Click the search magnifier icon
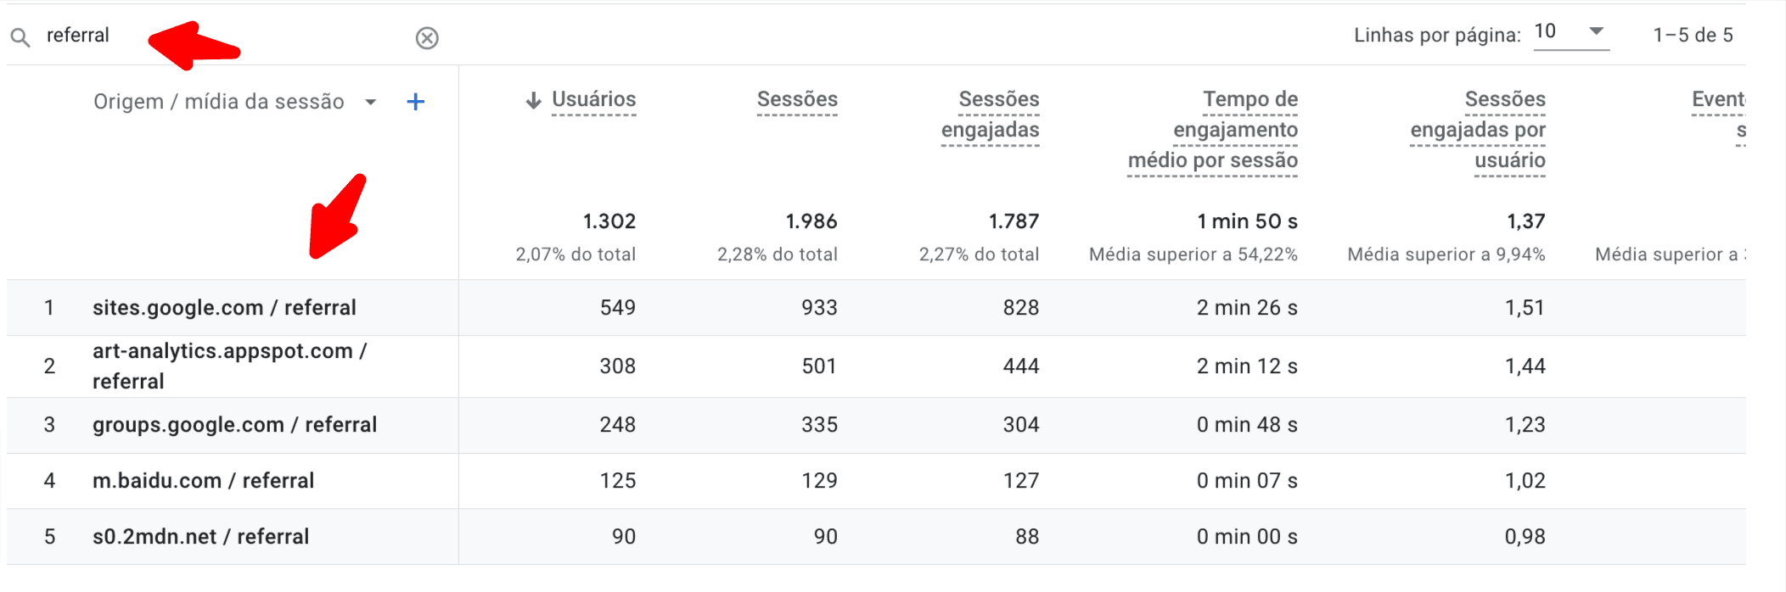This screenshot has width=1786, height=592. point(21,36)
